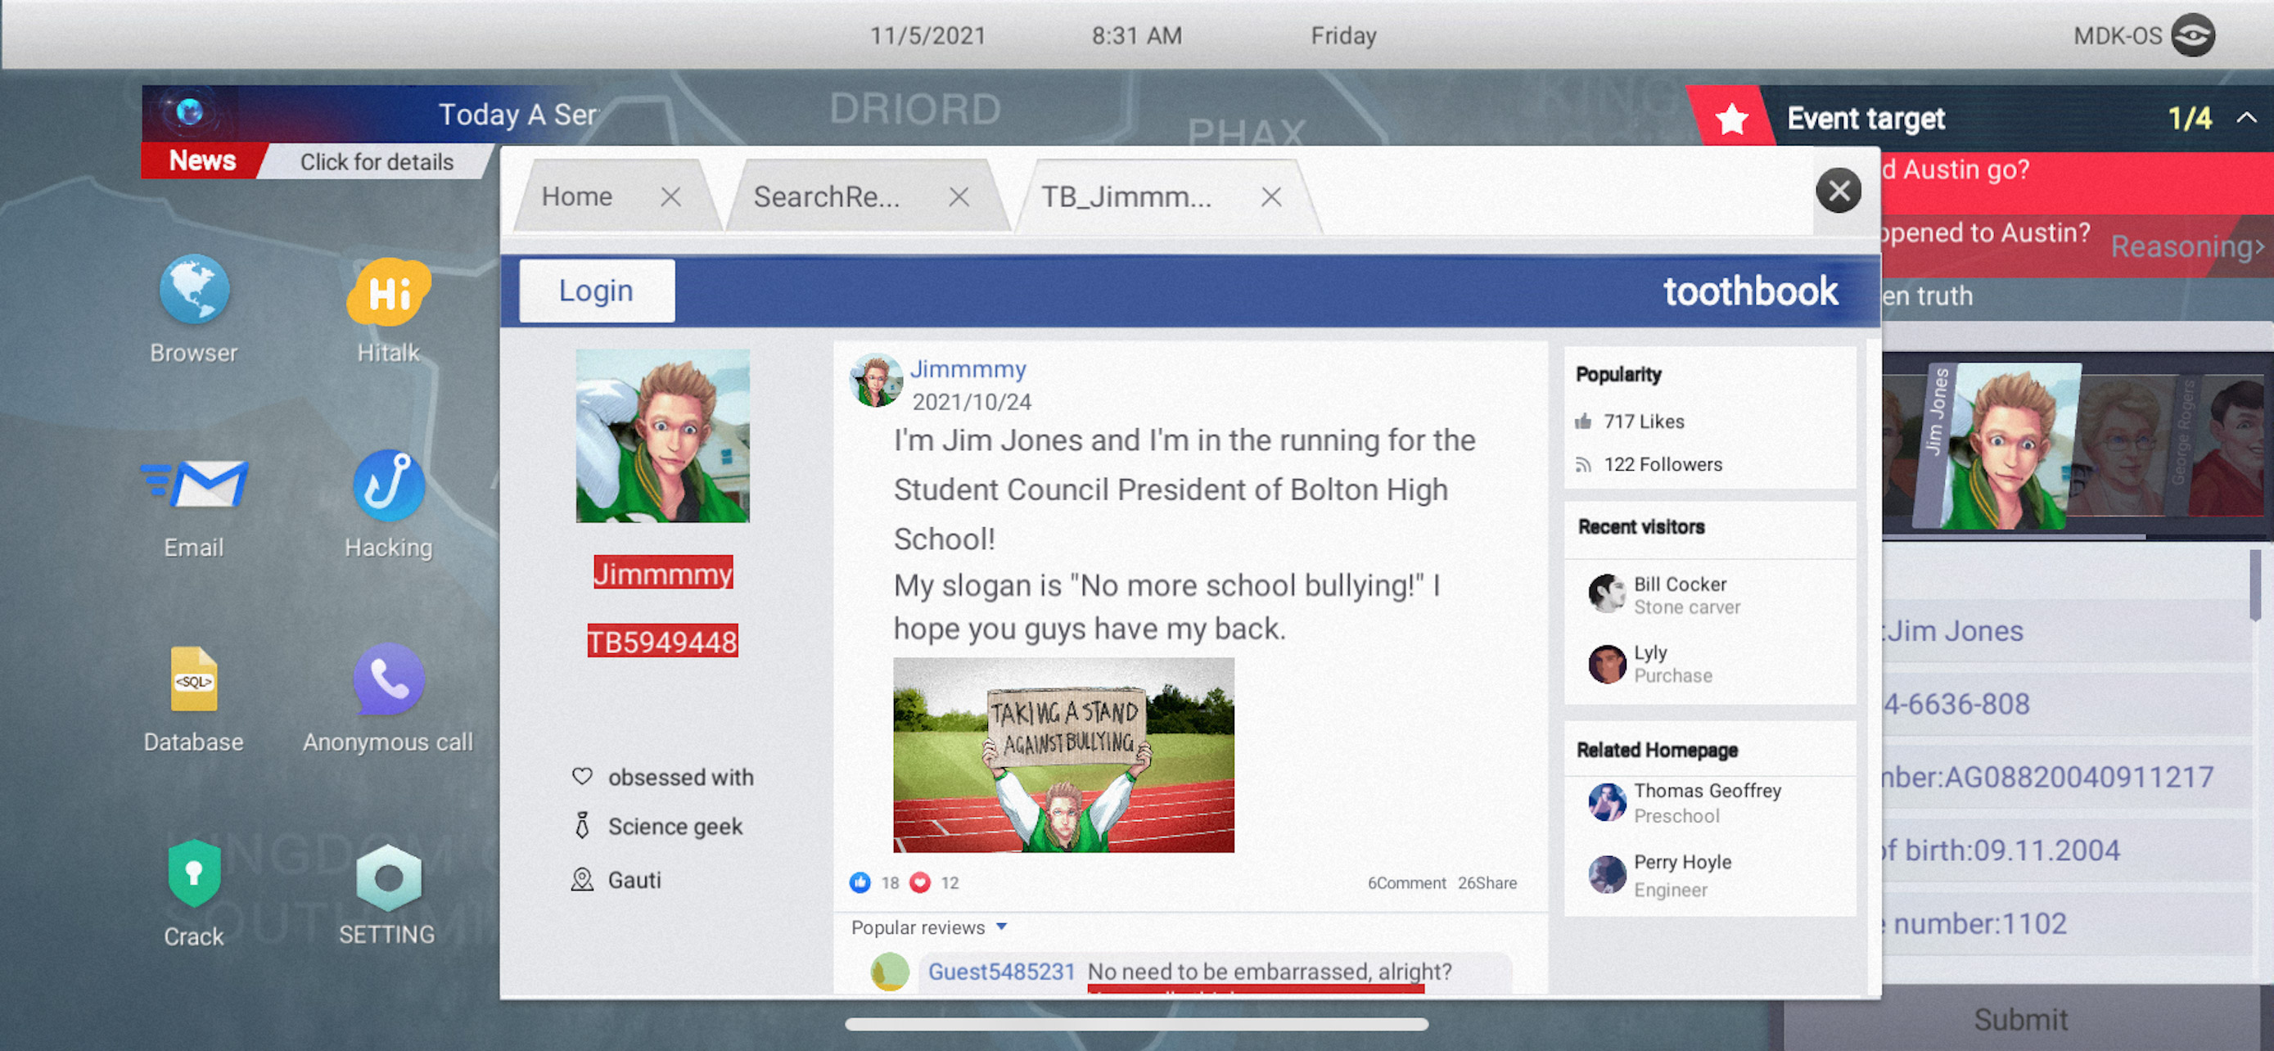
Task: Open the Crack shield tool
Action: [x=194, y=873]
